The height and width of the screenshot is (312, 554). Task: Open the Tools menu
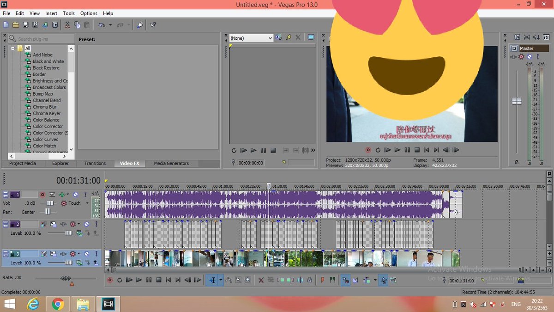point(69,13)
